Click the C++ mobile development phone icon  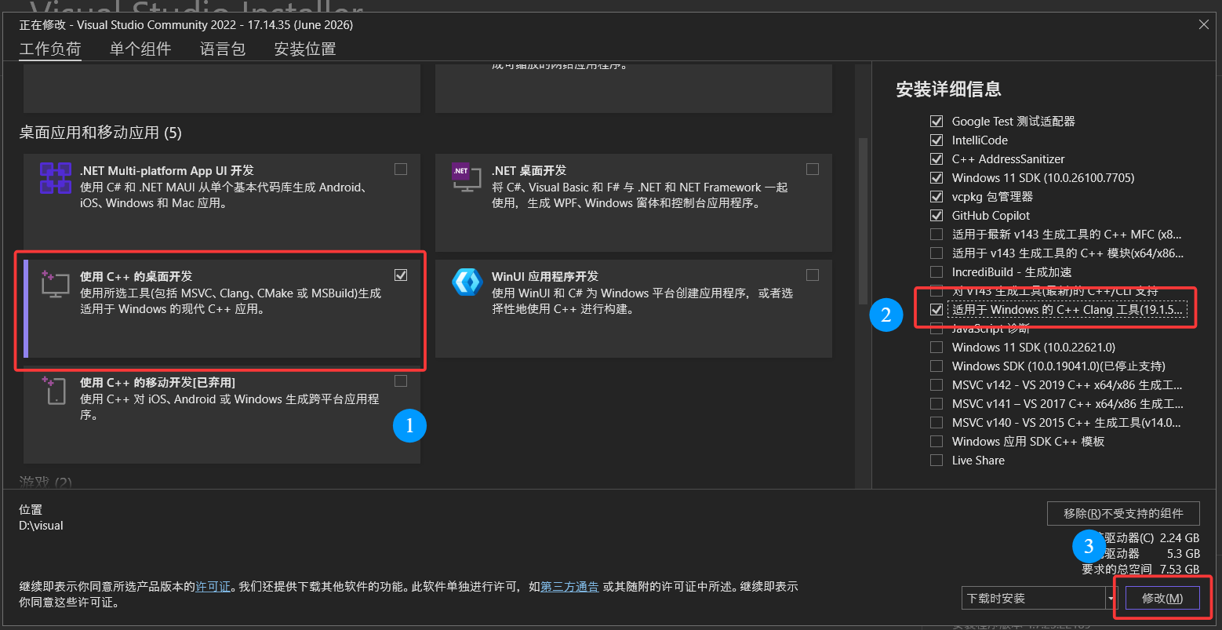[x=56, y=390]
